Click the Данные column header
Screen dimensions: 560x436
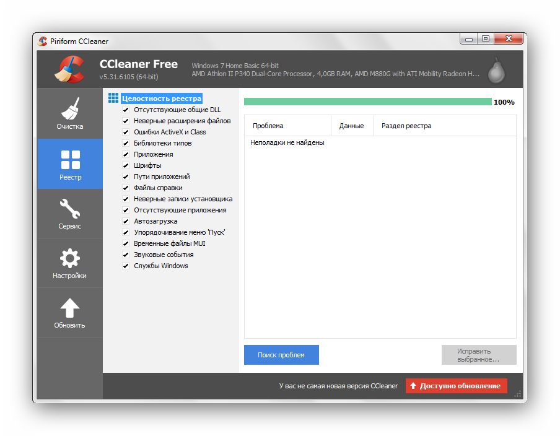pyautogui.click(x=351, y=126)
